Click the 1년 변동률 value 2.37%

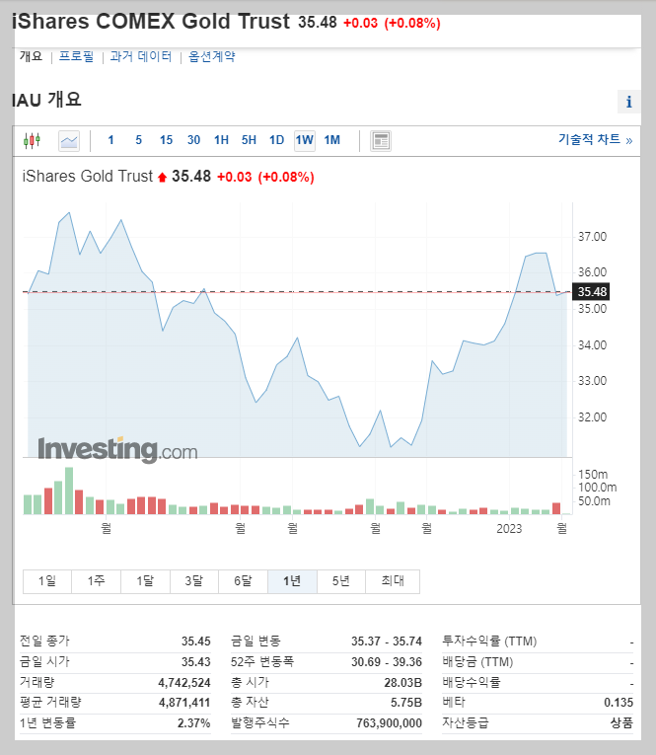(194, 723)
